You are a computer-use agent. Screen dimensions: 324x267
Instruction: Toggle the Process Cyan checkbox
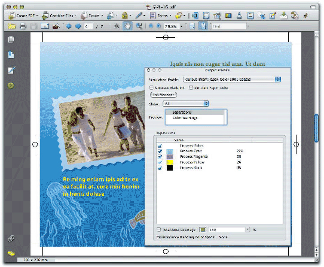point(160,151)
